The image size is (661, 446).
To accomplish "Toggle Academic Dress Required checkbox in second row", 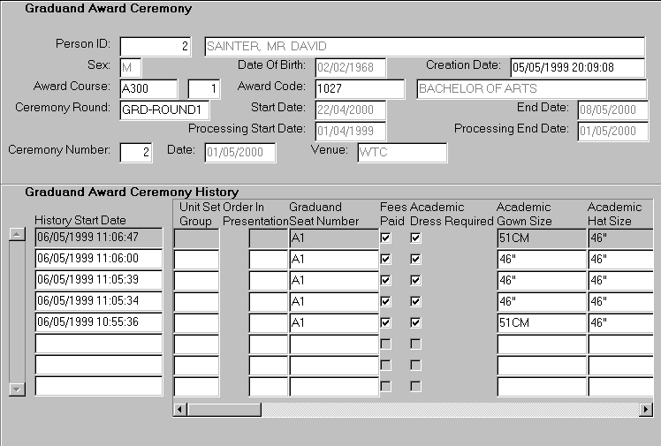I will coord(415,259).
